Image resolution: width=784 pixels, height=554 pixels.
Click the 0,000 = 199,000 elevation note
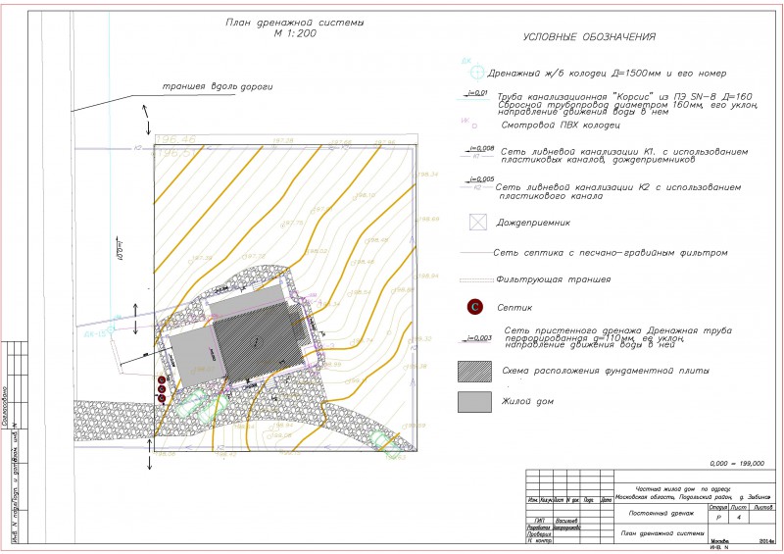coord(737,464)
